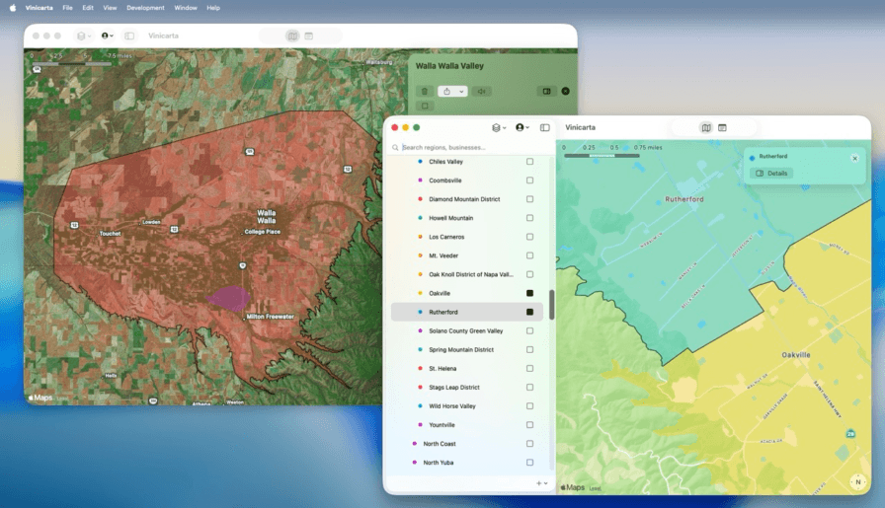Select the Mt. Veeder row

467,255
